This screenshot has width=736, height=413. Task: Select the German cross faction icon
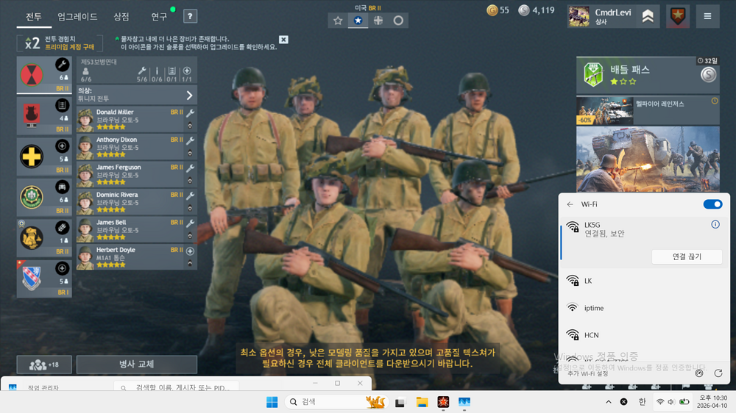pos(378,21)
